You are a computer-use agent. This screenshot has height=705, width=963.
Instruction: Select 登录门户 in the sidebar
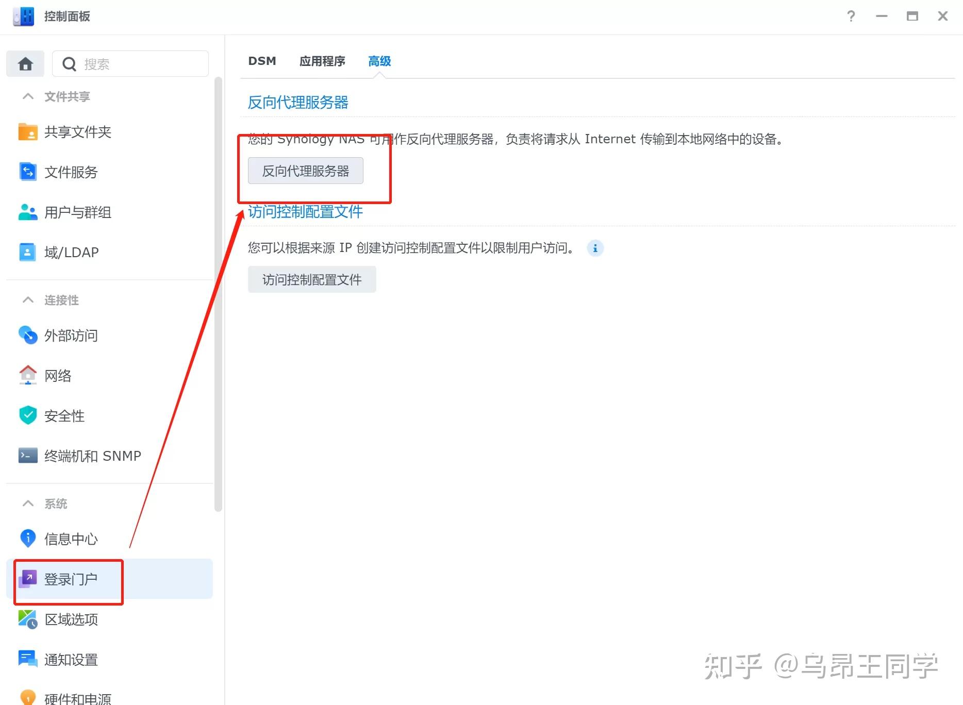[x=70, y=579]
